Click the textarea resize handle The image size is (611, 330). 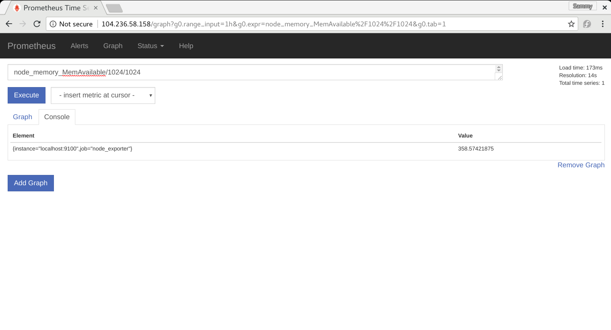coord(499,77)
